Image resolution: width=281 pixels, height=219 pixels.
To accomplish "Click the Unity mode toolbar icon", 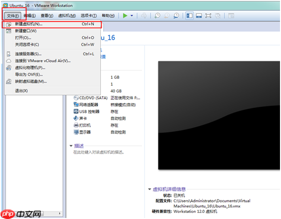I will [x=218, y=16].
